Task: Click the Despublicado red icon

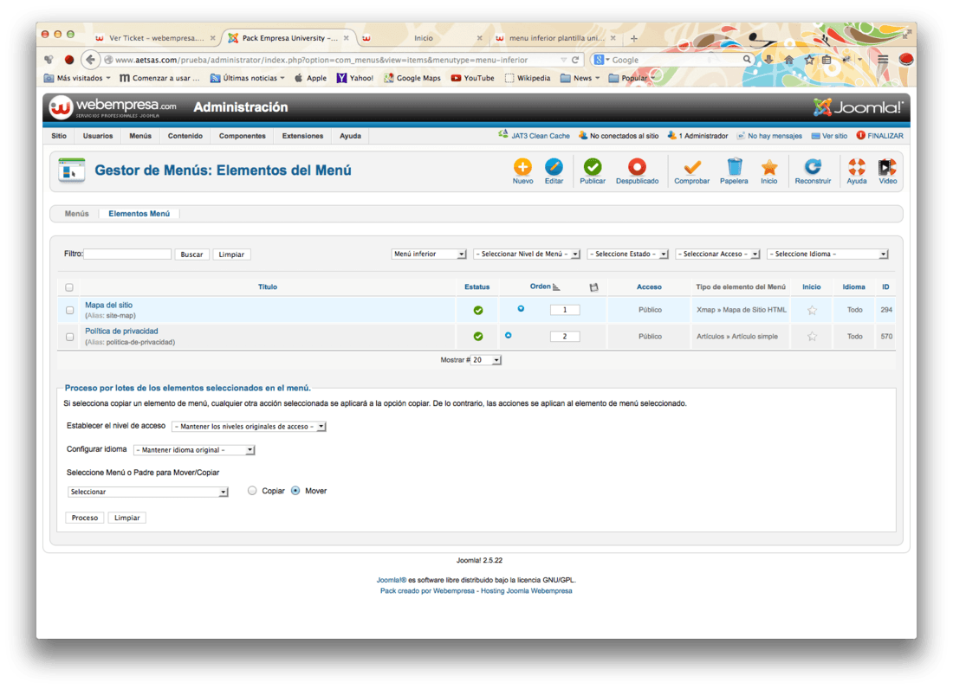Action: (x=637, y=167)
